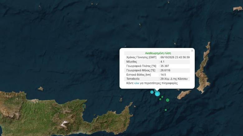
Task: Click the latitude value 35.397
Action: coord(164,66)
